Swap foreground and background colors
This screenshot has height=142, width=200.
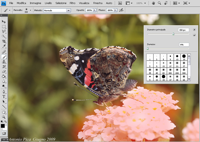click(6, 122)
